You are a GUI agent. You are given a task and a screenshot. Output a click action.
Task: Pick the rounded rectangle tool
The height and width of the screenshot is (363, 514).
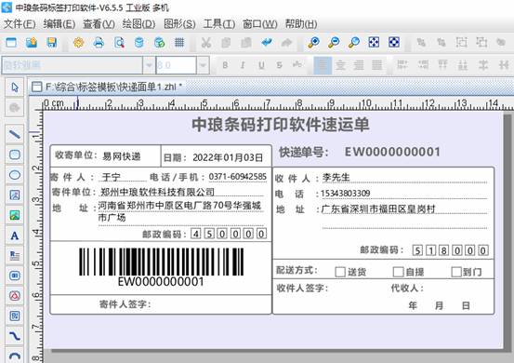[15, 155]
